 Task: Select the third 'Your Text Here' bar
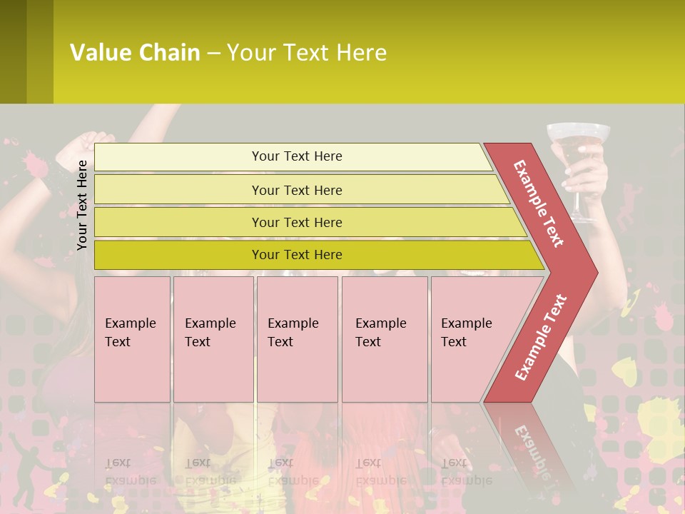[310, 222]
